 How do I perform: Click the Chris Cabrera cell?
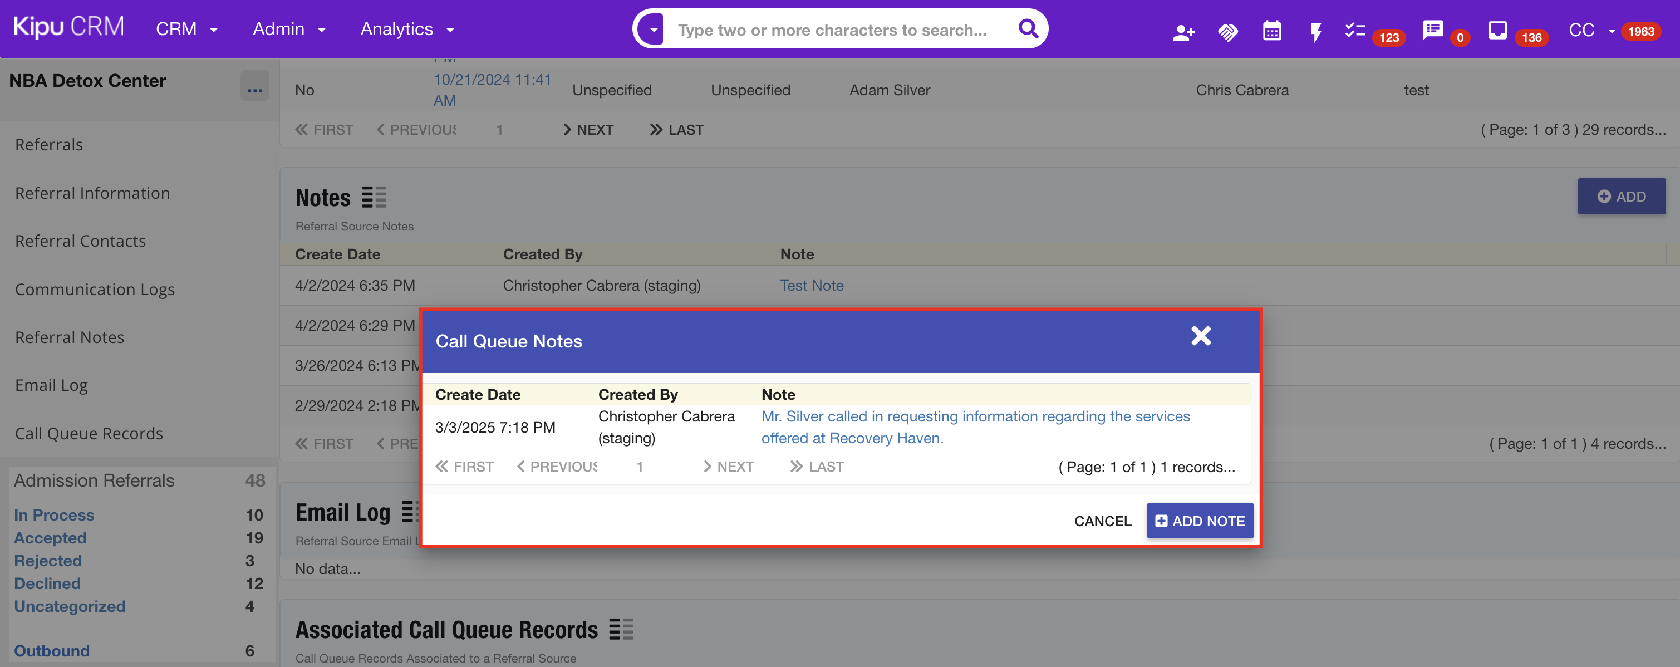pyautogui.click(x=1242, y=90)
